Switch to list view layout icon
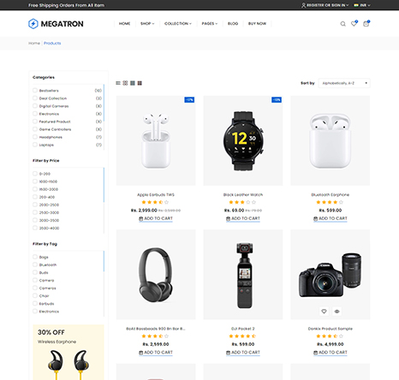This screenshot has height=380, width=399. click(x=118, y=83)
